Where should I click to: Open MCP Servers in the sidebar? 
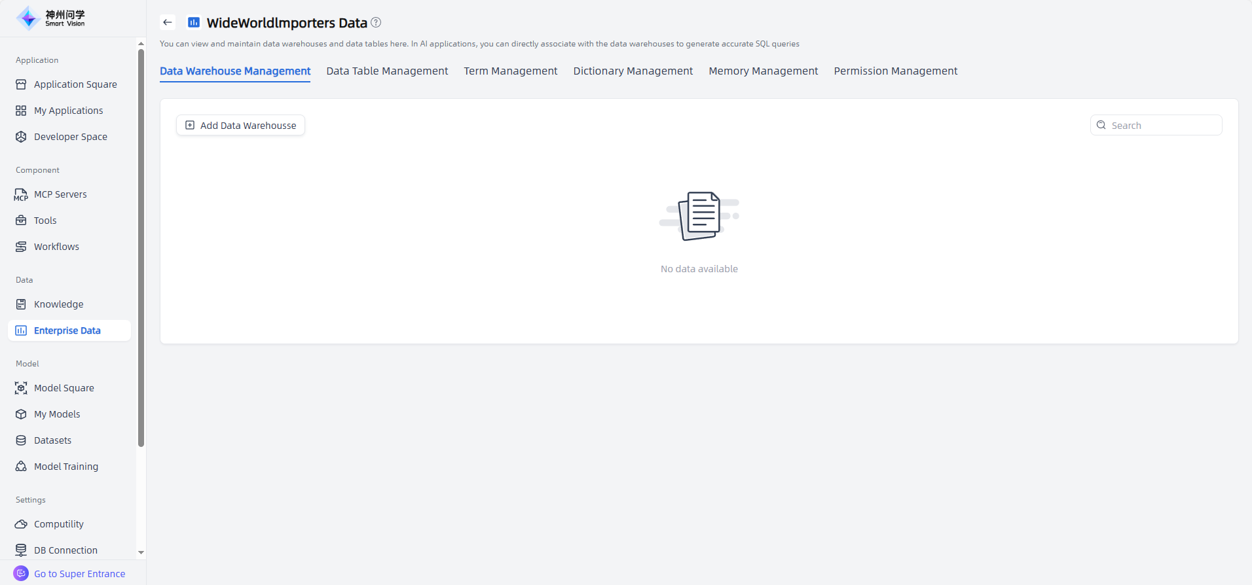click(x=60, y=194)
